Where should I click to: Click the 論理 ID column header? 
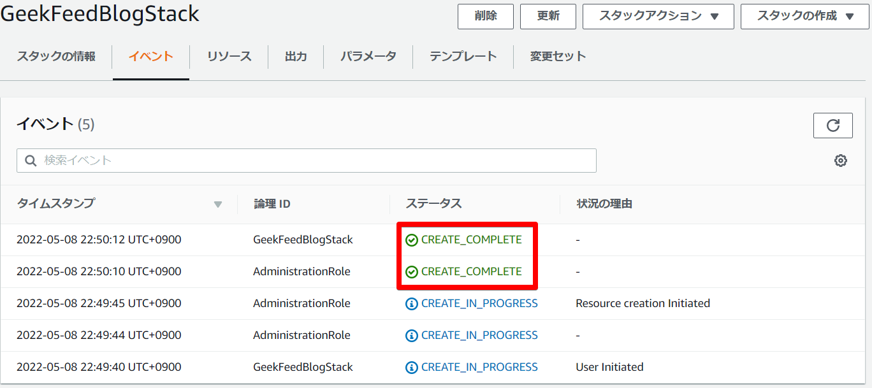coord(272,204)
